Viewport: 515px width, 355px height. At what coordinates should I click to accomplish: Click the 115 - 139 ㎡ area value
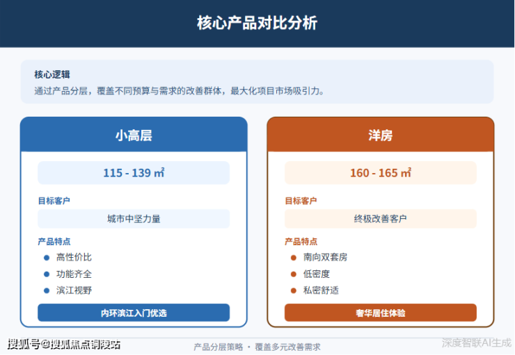[134, 173]
